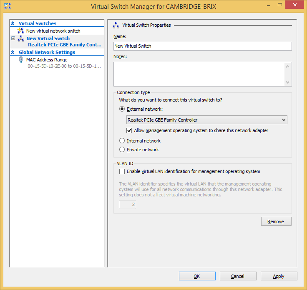Click the New virtual network switch icon
This screenshot has width=307, height=290.
(20, 31)
